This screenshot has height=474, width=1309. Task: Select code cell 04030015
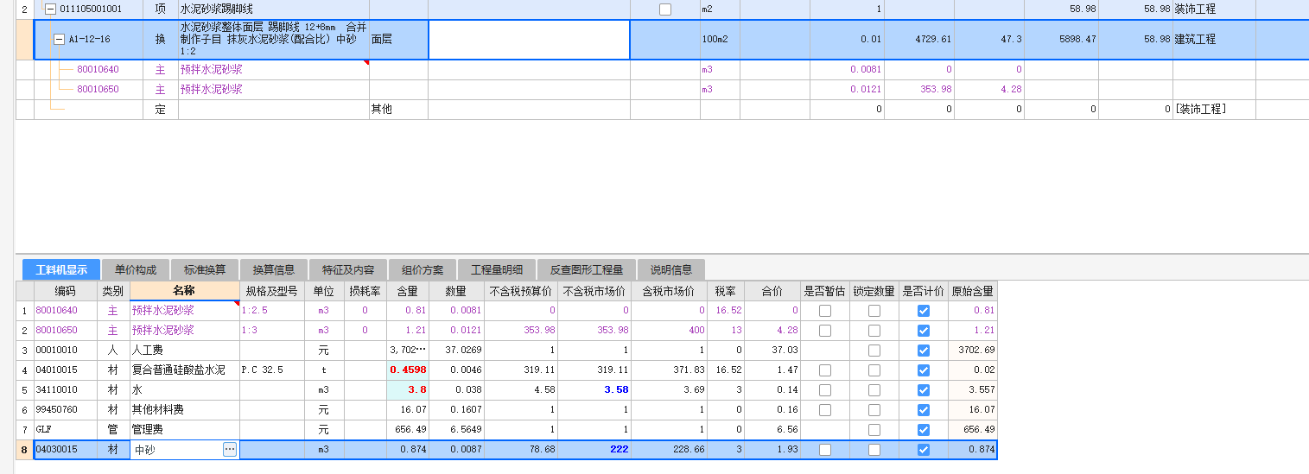tap(66, 450)
